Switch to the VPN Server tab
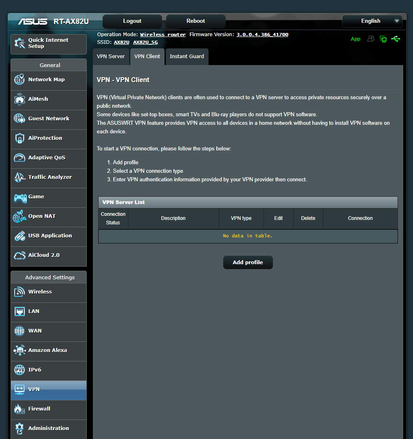413x439 pixels. [111, 57]
